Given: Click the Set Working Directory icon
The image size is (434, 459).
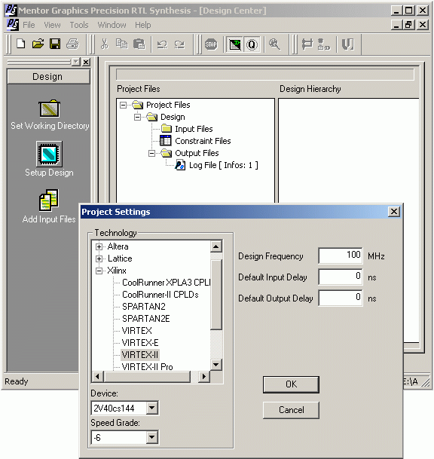Looking at the screenshot, I should pyautogui.click(x=50, y=109).
